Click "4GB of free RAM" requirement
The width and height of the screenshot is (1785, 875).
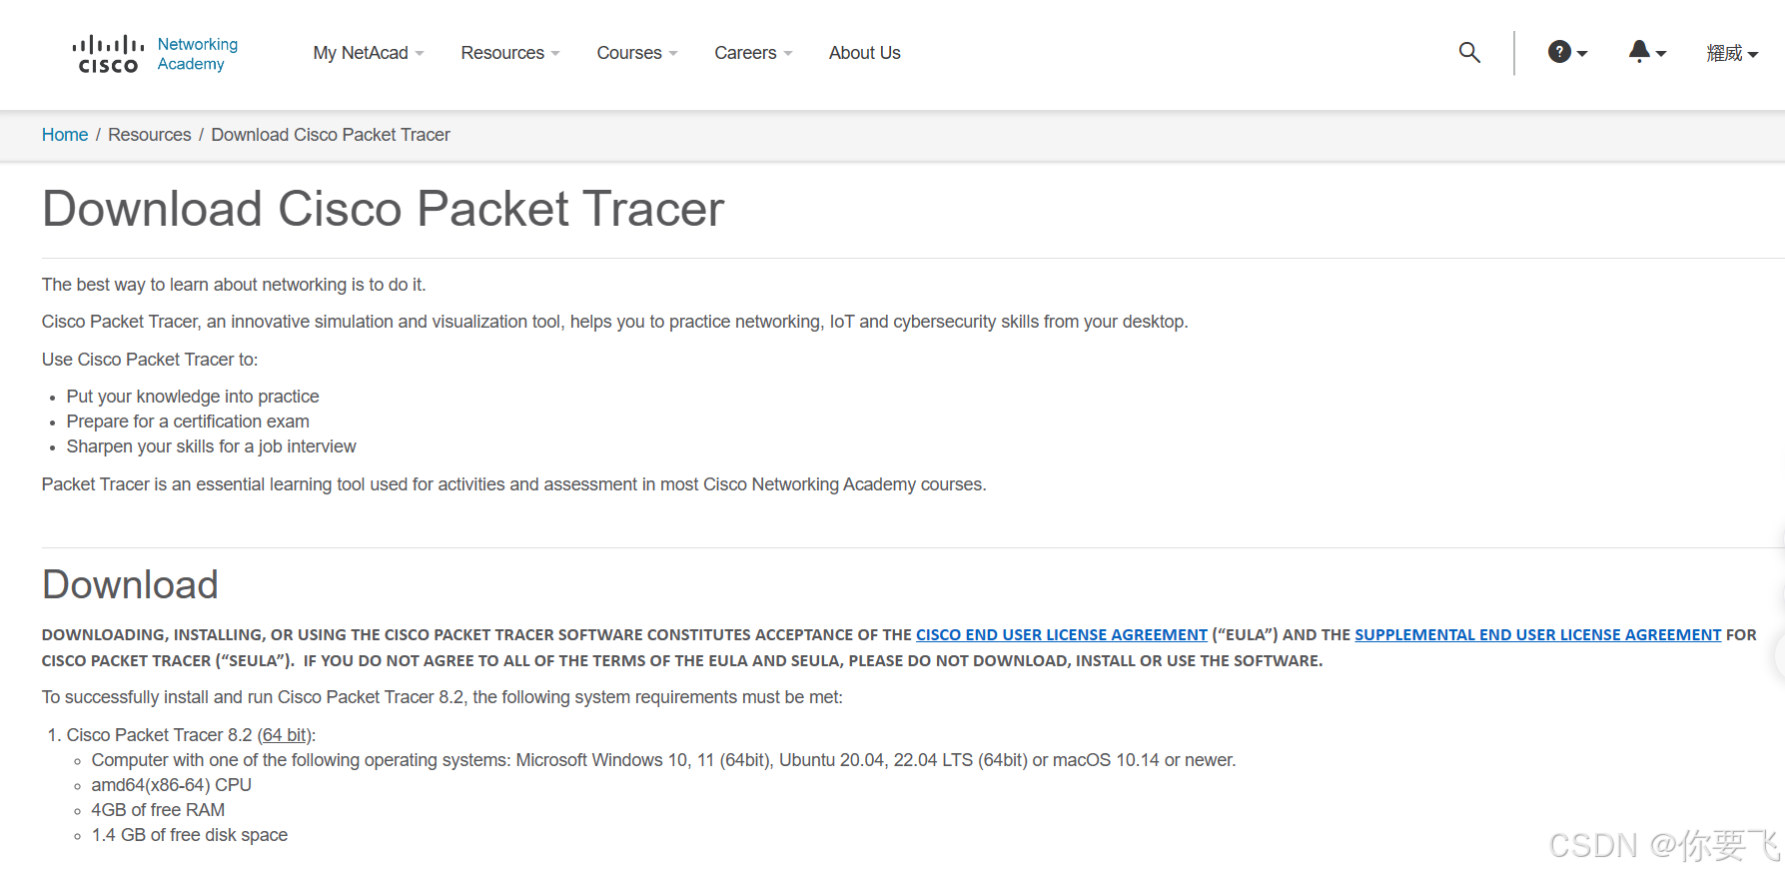[158, 810]
